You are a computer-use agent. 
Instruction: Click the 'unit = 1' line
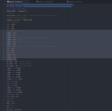pos(10,105)
